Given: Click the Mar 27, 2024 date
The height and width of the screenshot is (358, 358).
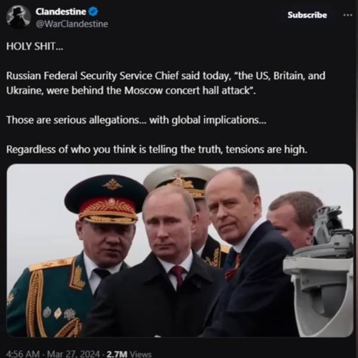Looking at the screenshot, I should (x=73, y=354).
